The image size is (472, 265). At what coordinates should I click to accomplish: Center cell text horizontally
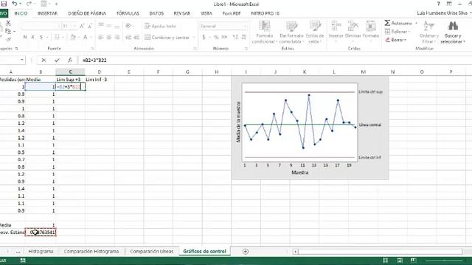pyautogui.click(x=109, y=38)
